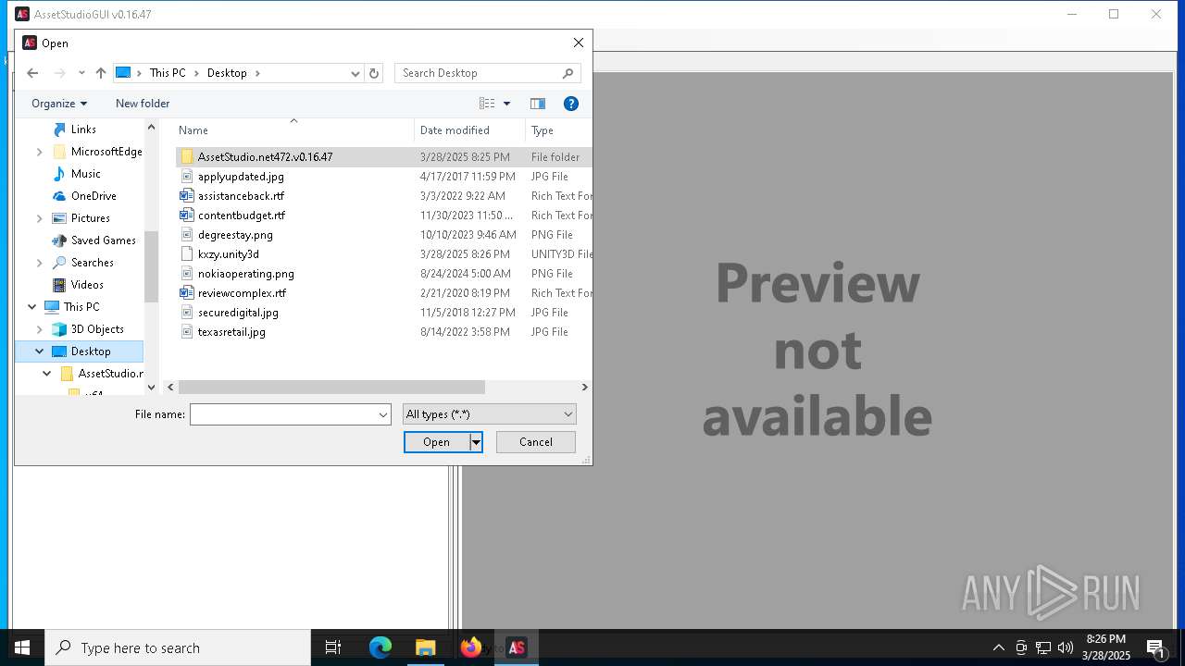Refresh the Desktop folder view
1185x666 pixels.
(374, 73)
